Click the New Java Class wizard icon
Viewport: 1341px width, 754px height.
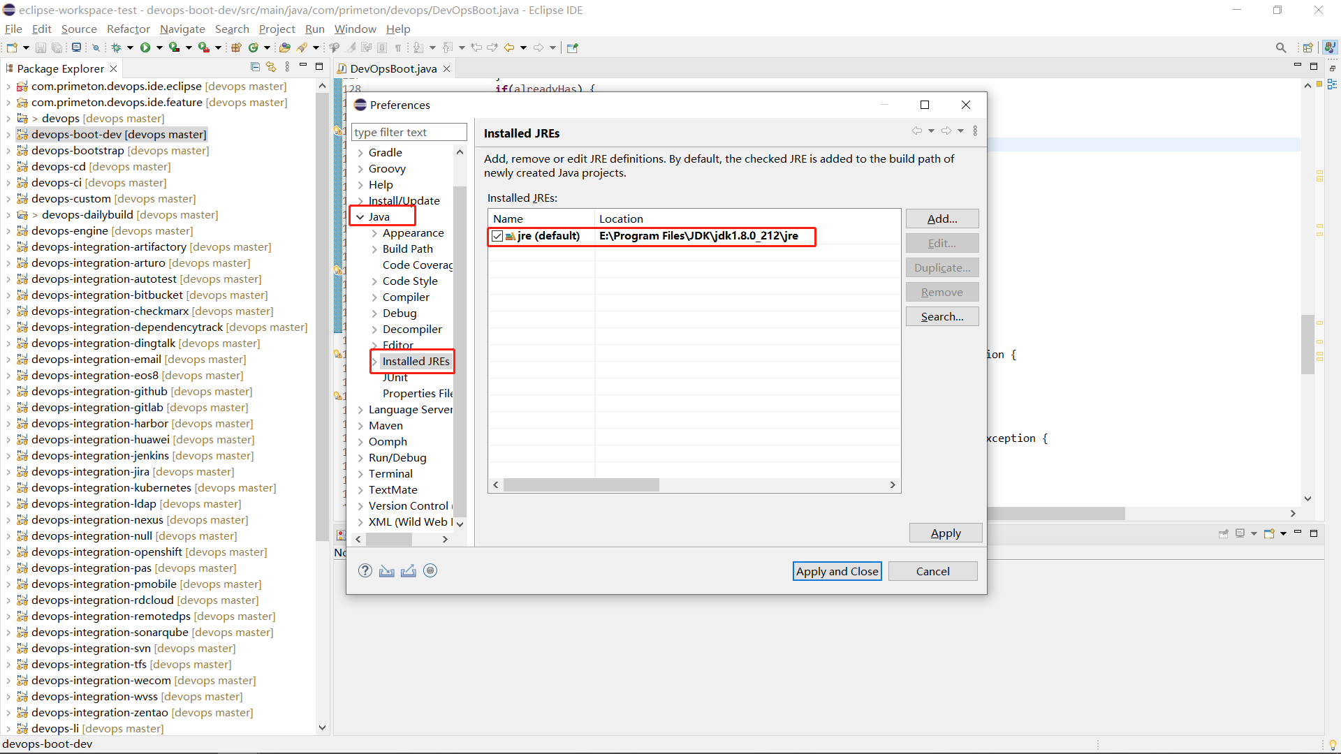pos(254,47)
